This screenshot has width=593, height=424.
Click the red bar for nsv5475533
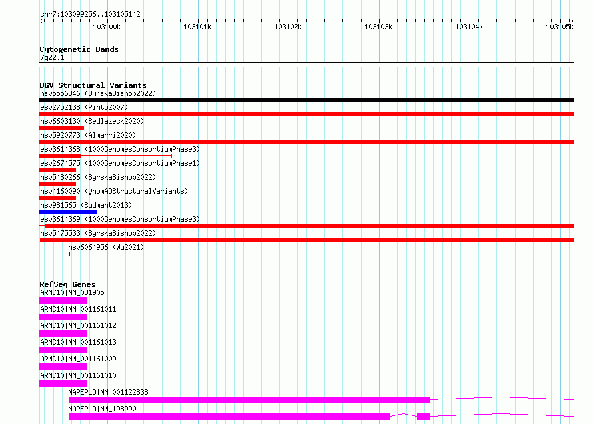click(x=306, y=240)
